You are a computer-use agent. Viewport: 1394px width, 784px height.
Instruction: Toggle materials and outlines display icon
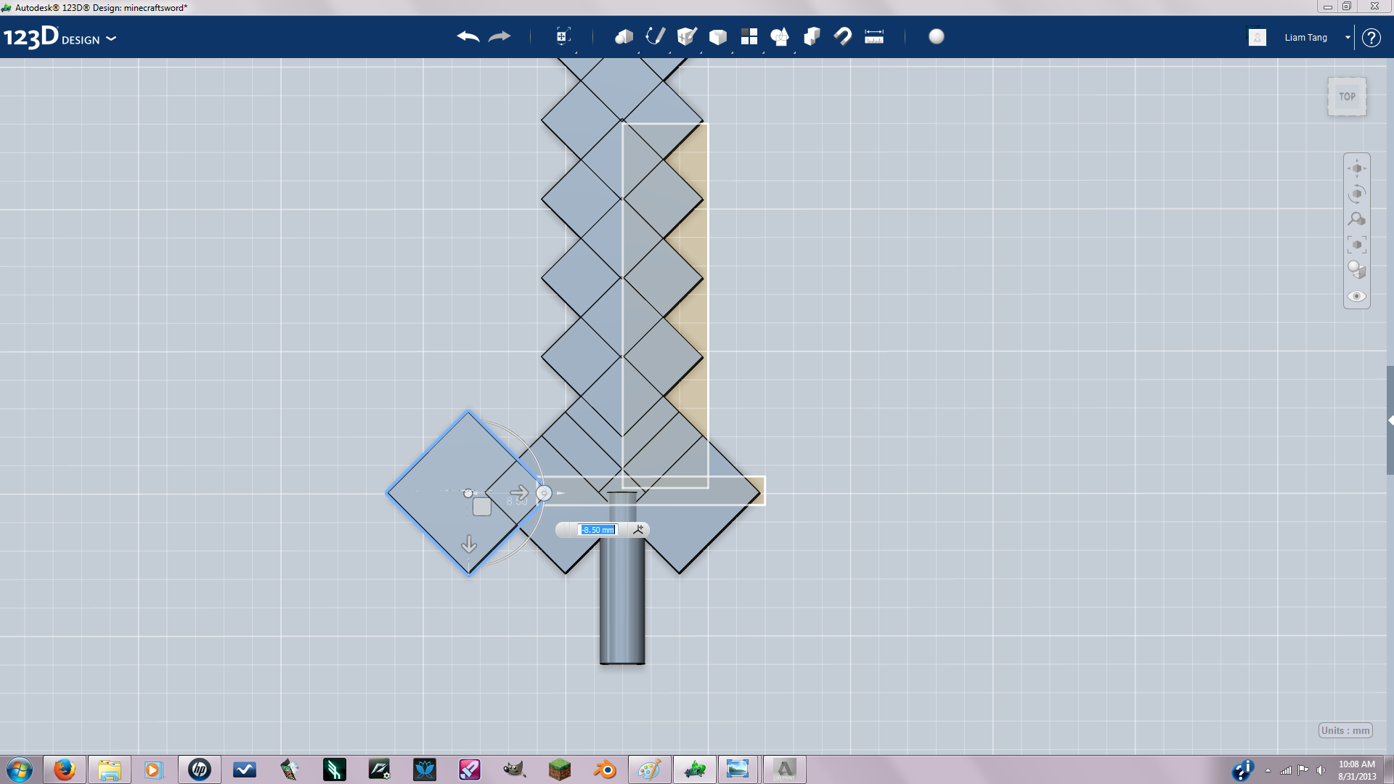[x=1357, y=270]
